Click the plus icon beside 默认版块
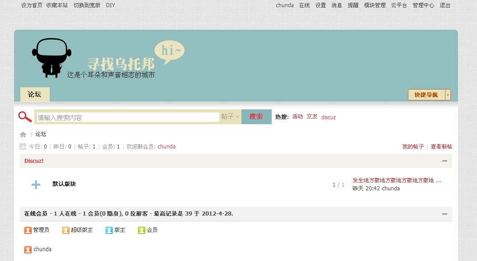477x261 pixels. (36, 184)
